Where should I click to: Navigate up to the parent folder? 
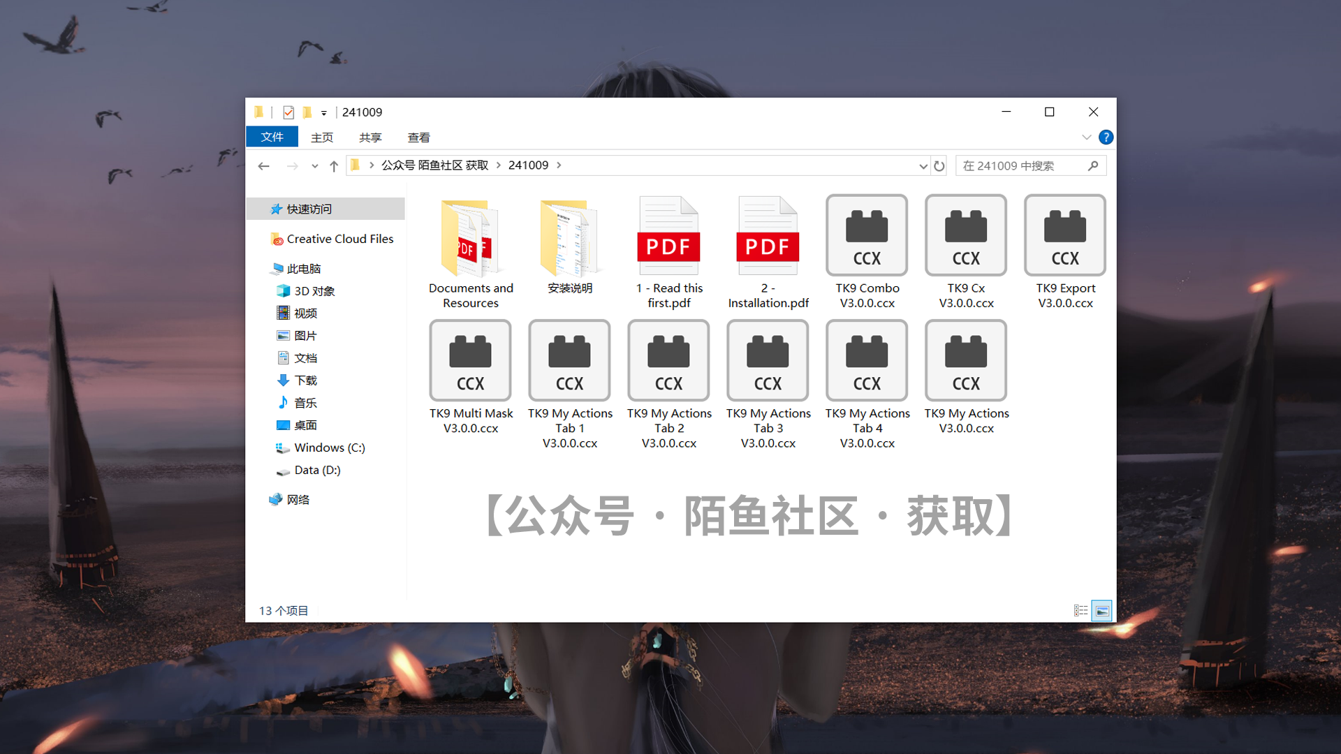[333, 166]
